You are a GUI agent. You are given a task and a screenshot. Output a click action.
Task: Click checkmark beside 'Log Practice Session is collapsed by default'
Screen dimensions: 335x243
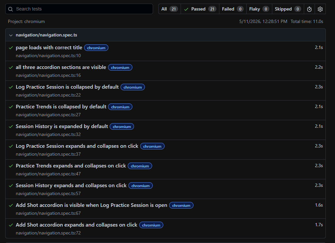(11, 87)
